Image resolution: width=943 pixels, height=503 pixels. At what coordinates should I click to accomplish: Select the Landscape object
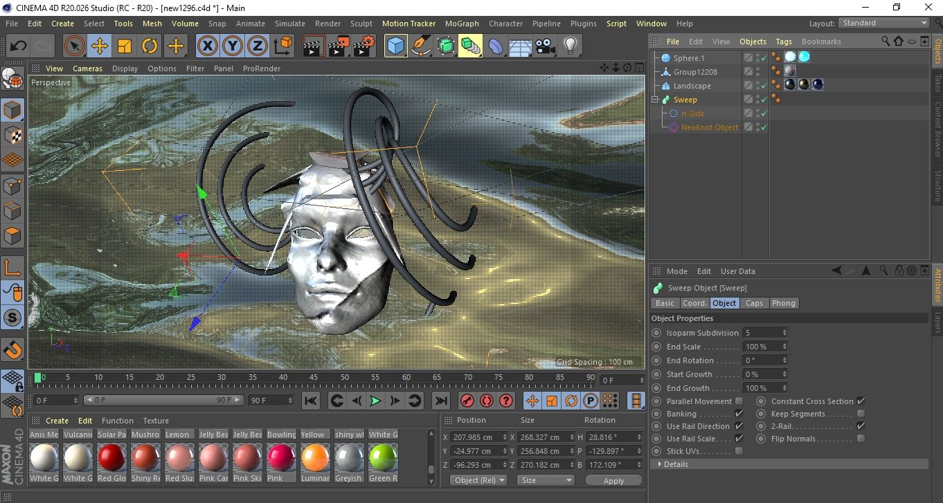point(692,86)
